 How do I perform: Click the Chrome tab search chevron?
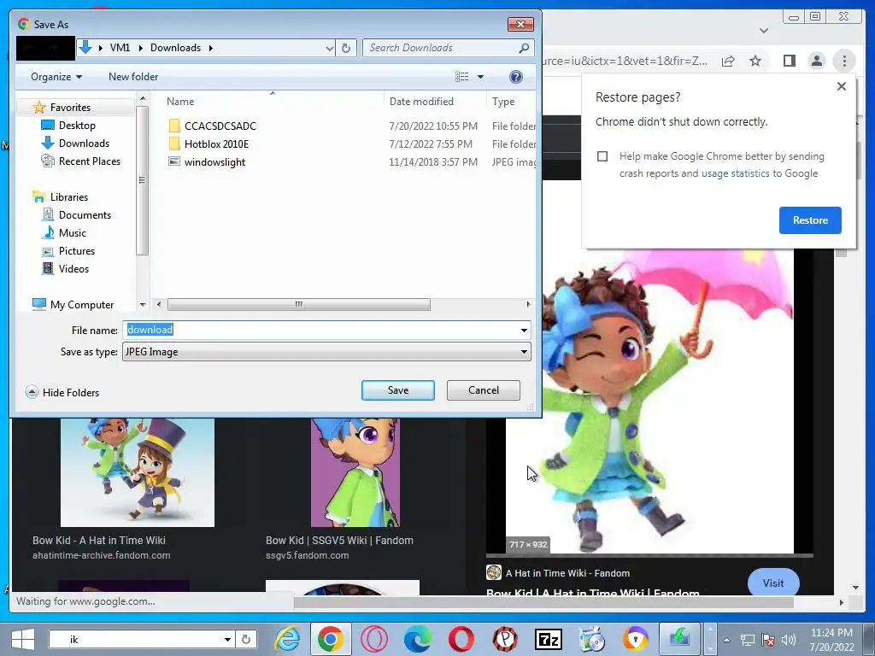(x=764, y=30)
